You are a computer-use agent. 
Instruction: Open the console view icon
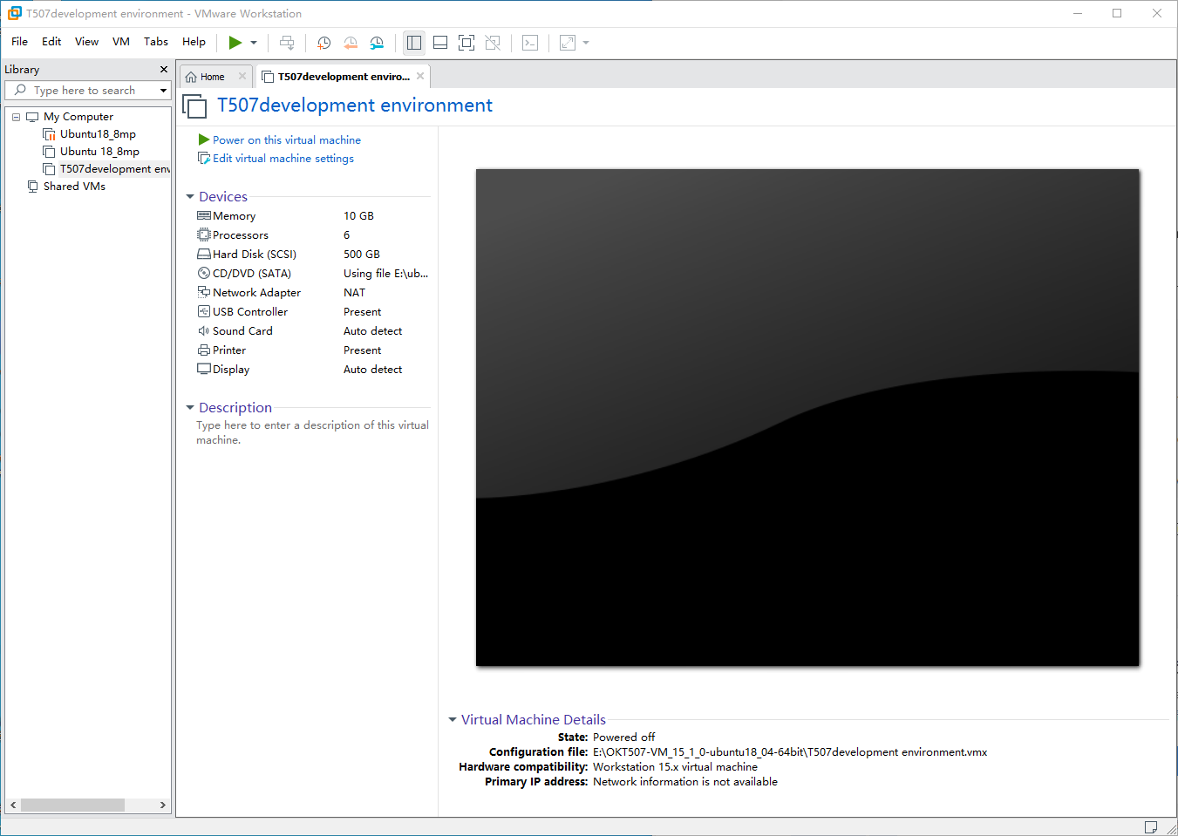point(530,42)
